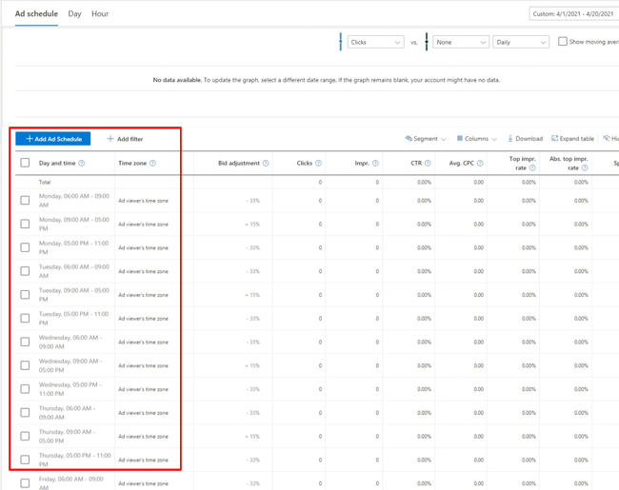Open help icon next to Clicks column
The width and height of the screenshot is (619, 490).
click(x=319, y=163)
